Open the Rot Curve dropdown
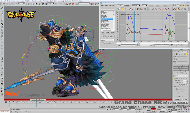 (x=136, y=5)
